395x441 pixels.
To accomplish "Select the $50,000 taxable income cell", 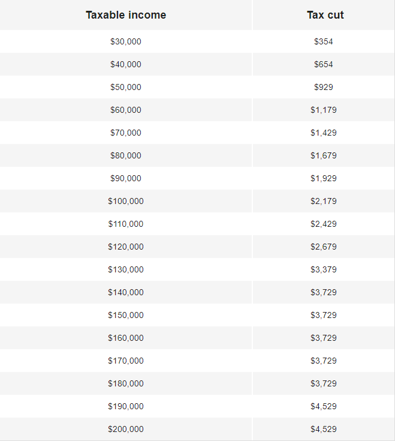I will point(126,87).
